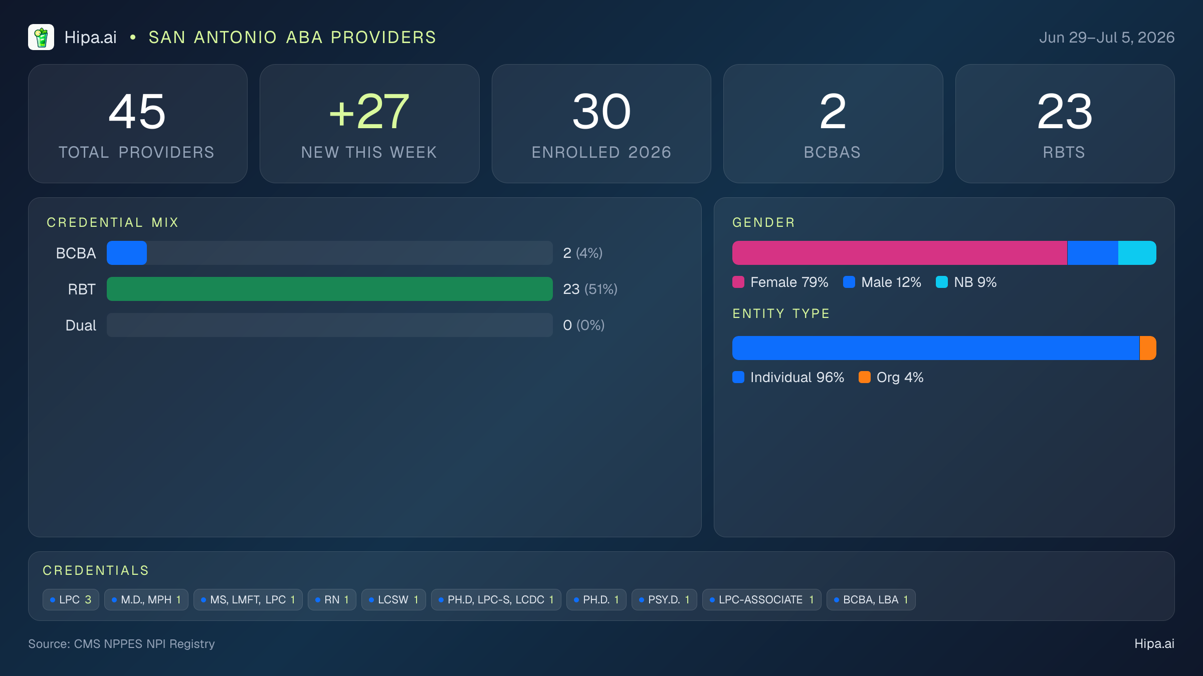Click the CREDENTIAL MIX heading
The width and height of the screenshot is (1203, 676).
[x=113, y=222]
